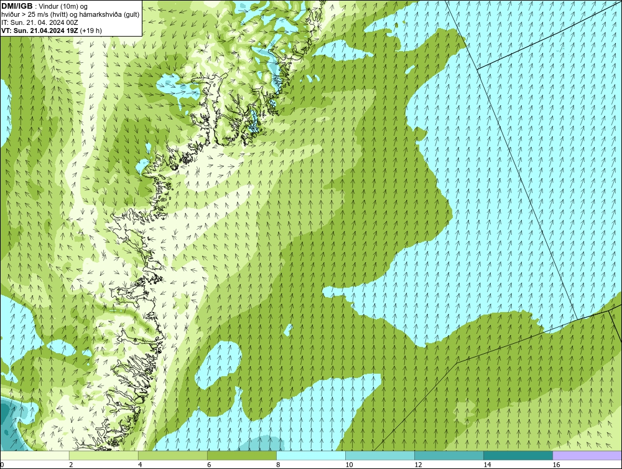
Task: Click the 'Vindur (10m) og' header text
Action: pyautogui.click(x=64, y=6)
